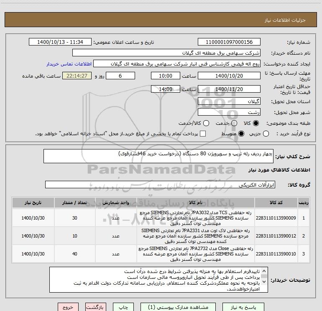322x311 pixels.
Task: Click date 1400/10/30 in row 1
Action: pyautogui.click(x=33, y=218)
